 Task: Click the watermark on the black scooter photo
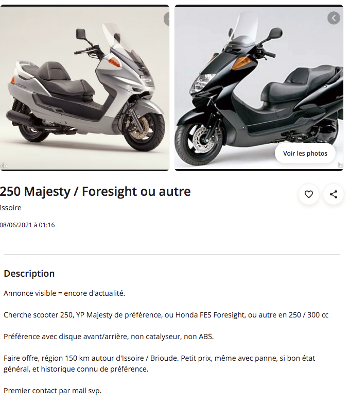pos(341,165)
